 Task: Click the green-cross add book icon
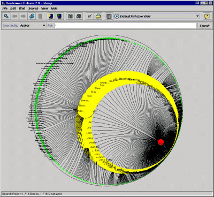coord(59,16)
